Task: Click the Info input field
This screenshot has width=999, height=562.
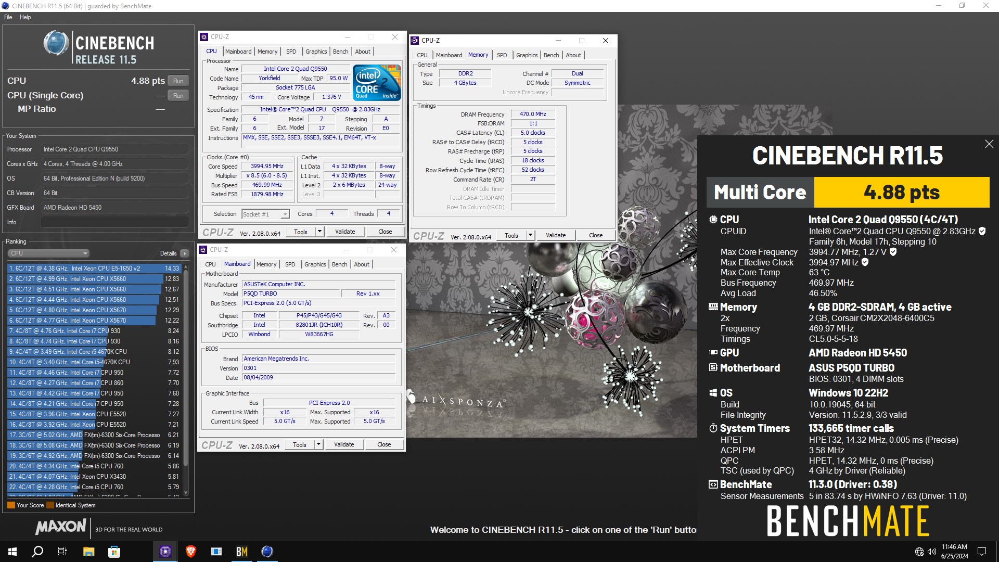Action: [x=114, y=222]
